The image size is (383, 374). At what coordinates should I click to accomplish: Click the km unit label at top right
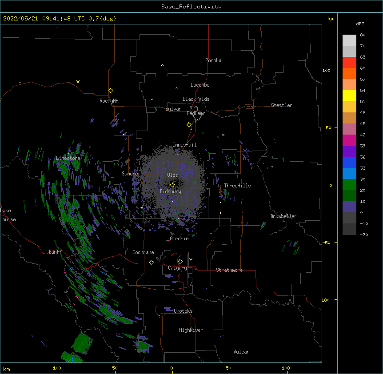click(x=331, y=19)
